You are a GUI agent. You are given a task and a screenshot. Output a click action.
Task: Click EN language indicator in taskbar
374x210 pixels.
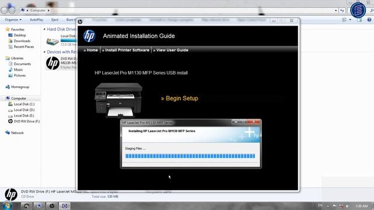click(320, 205)
